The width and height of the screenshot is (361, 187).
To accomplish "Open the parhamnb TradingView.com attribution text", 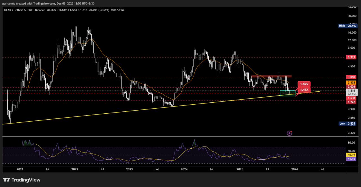I will pyautogui.click(x=48, y=3).
